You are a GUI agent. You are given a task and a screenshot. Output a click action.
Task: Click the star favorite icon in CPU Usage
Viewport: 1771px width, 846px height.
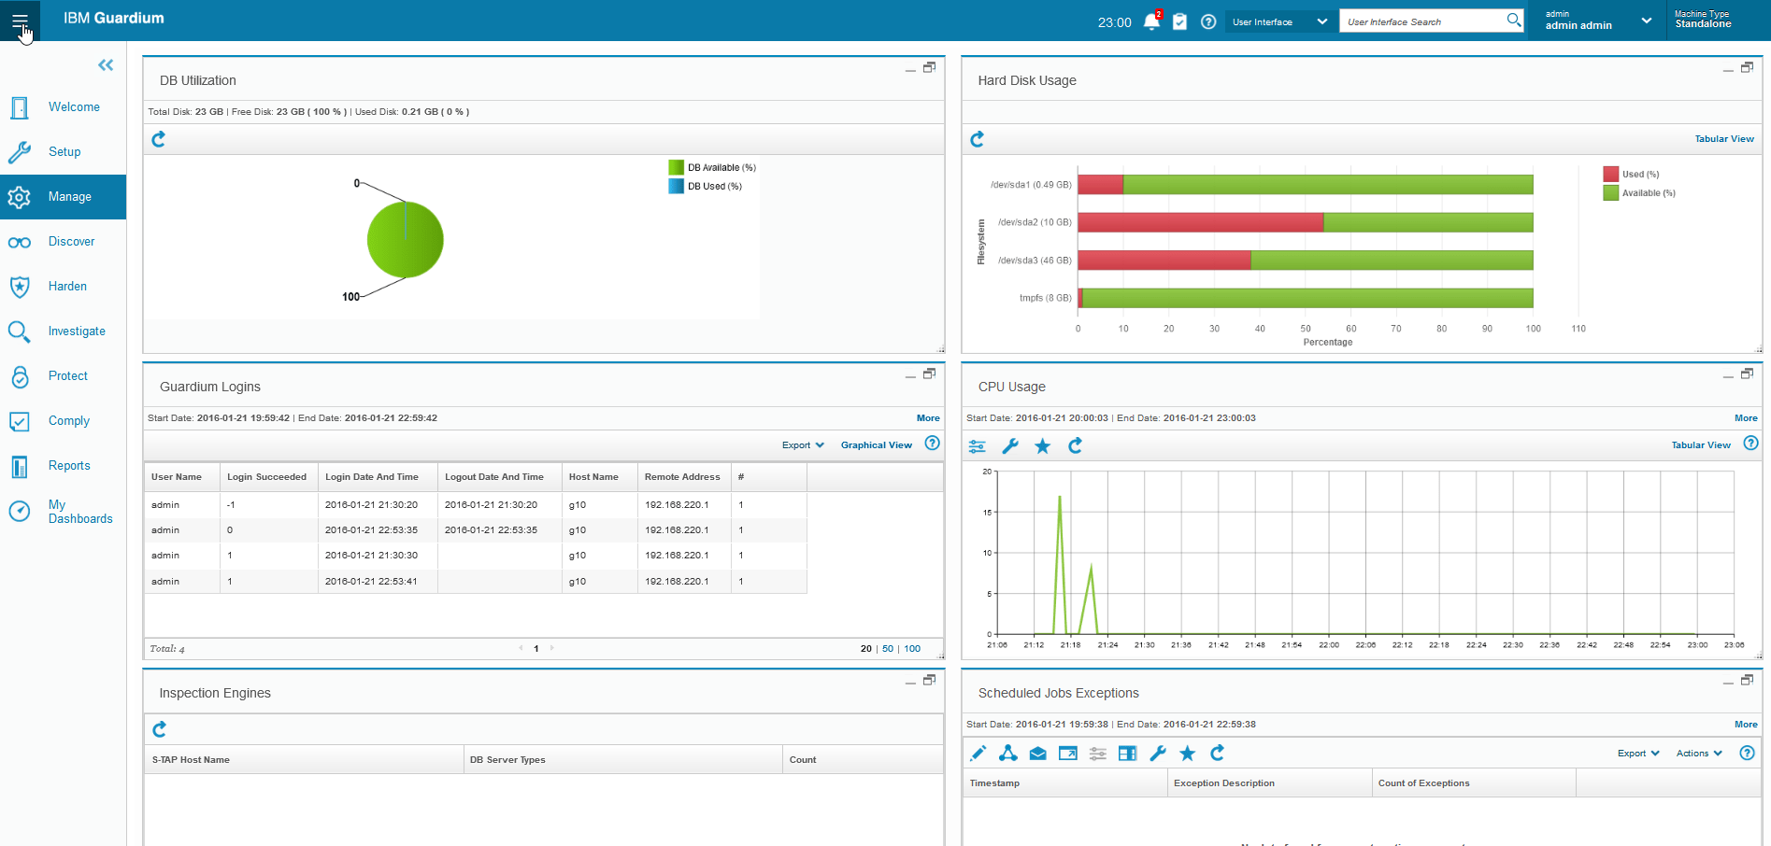(x=1042, y=446)
